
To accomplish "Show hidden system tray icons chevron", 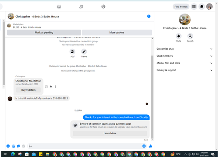I will (185, 154).
